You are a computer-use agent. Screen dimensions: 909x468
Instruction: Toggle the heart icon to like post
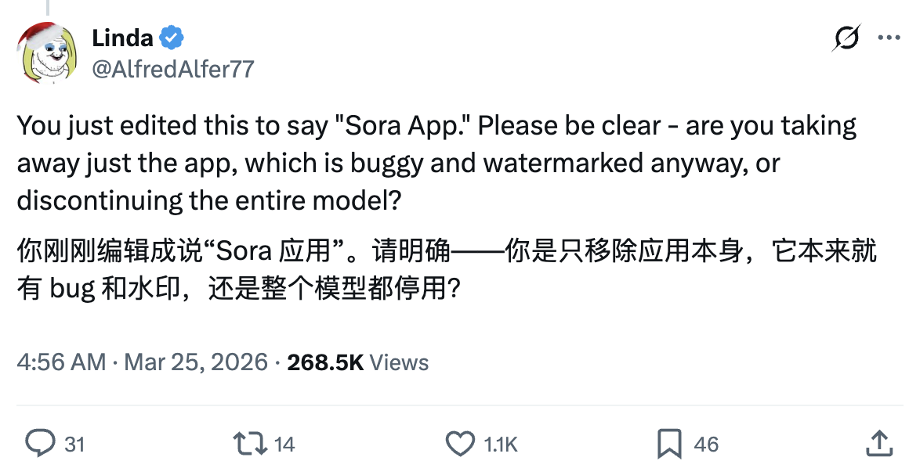(x=459, y=444)
